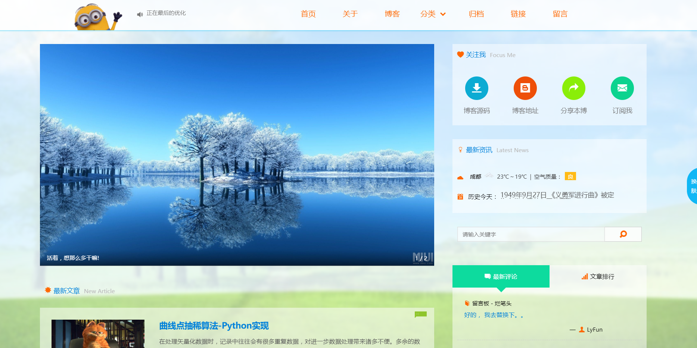
Task: Click the Garfield article thumbnail image
Action: click(98, 334)
